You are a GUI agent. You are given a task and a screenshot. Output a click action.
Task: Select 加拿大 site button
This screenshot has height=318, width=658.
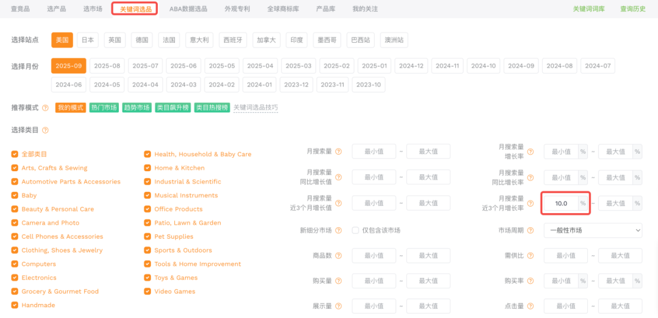coord(266,40)
